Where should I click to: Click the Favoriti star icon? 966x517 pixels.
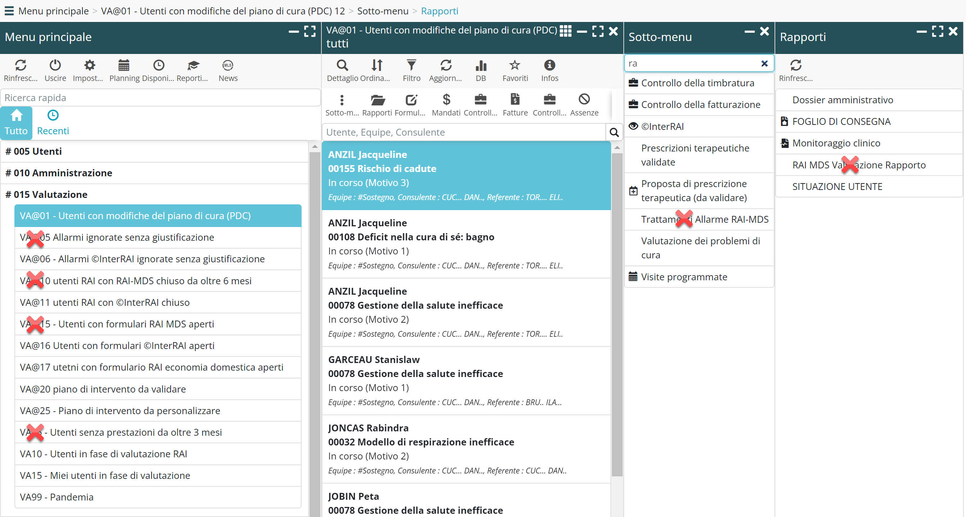click(515, 65)
